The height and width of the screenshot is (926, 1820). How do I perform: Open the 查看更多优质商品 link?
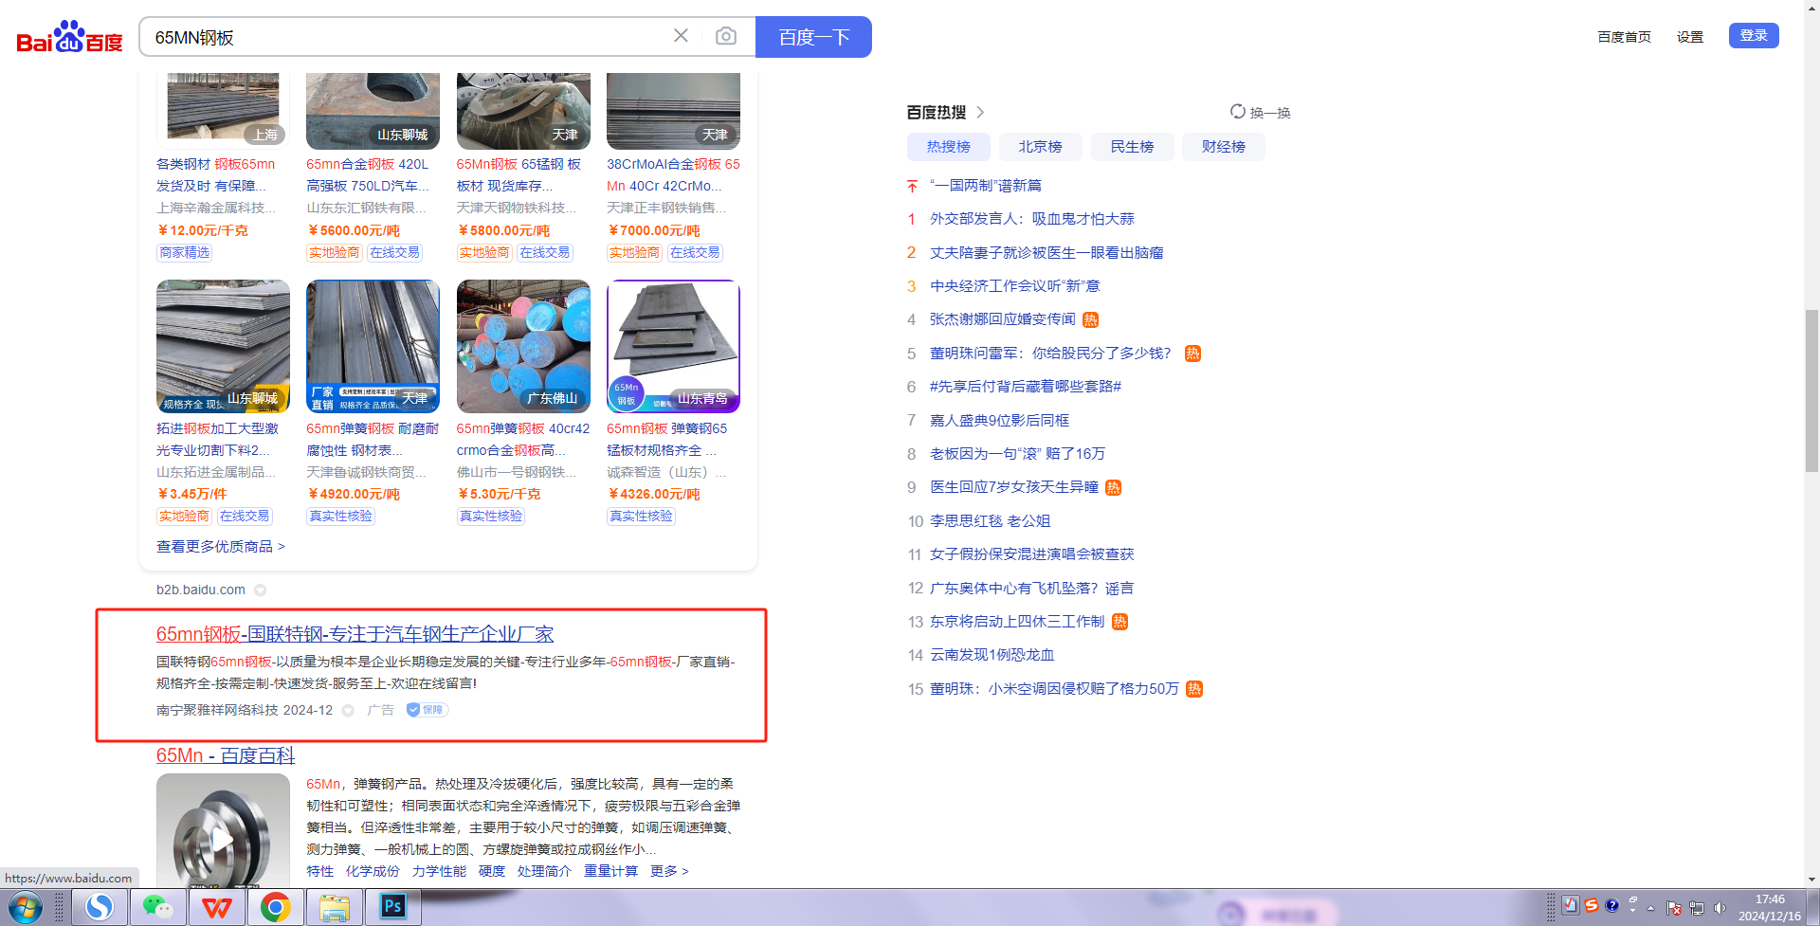coord(221,547)
